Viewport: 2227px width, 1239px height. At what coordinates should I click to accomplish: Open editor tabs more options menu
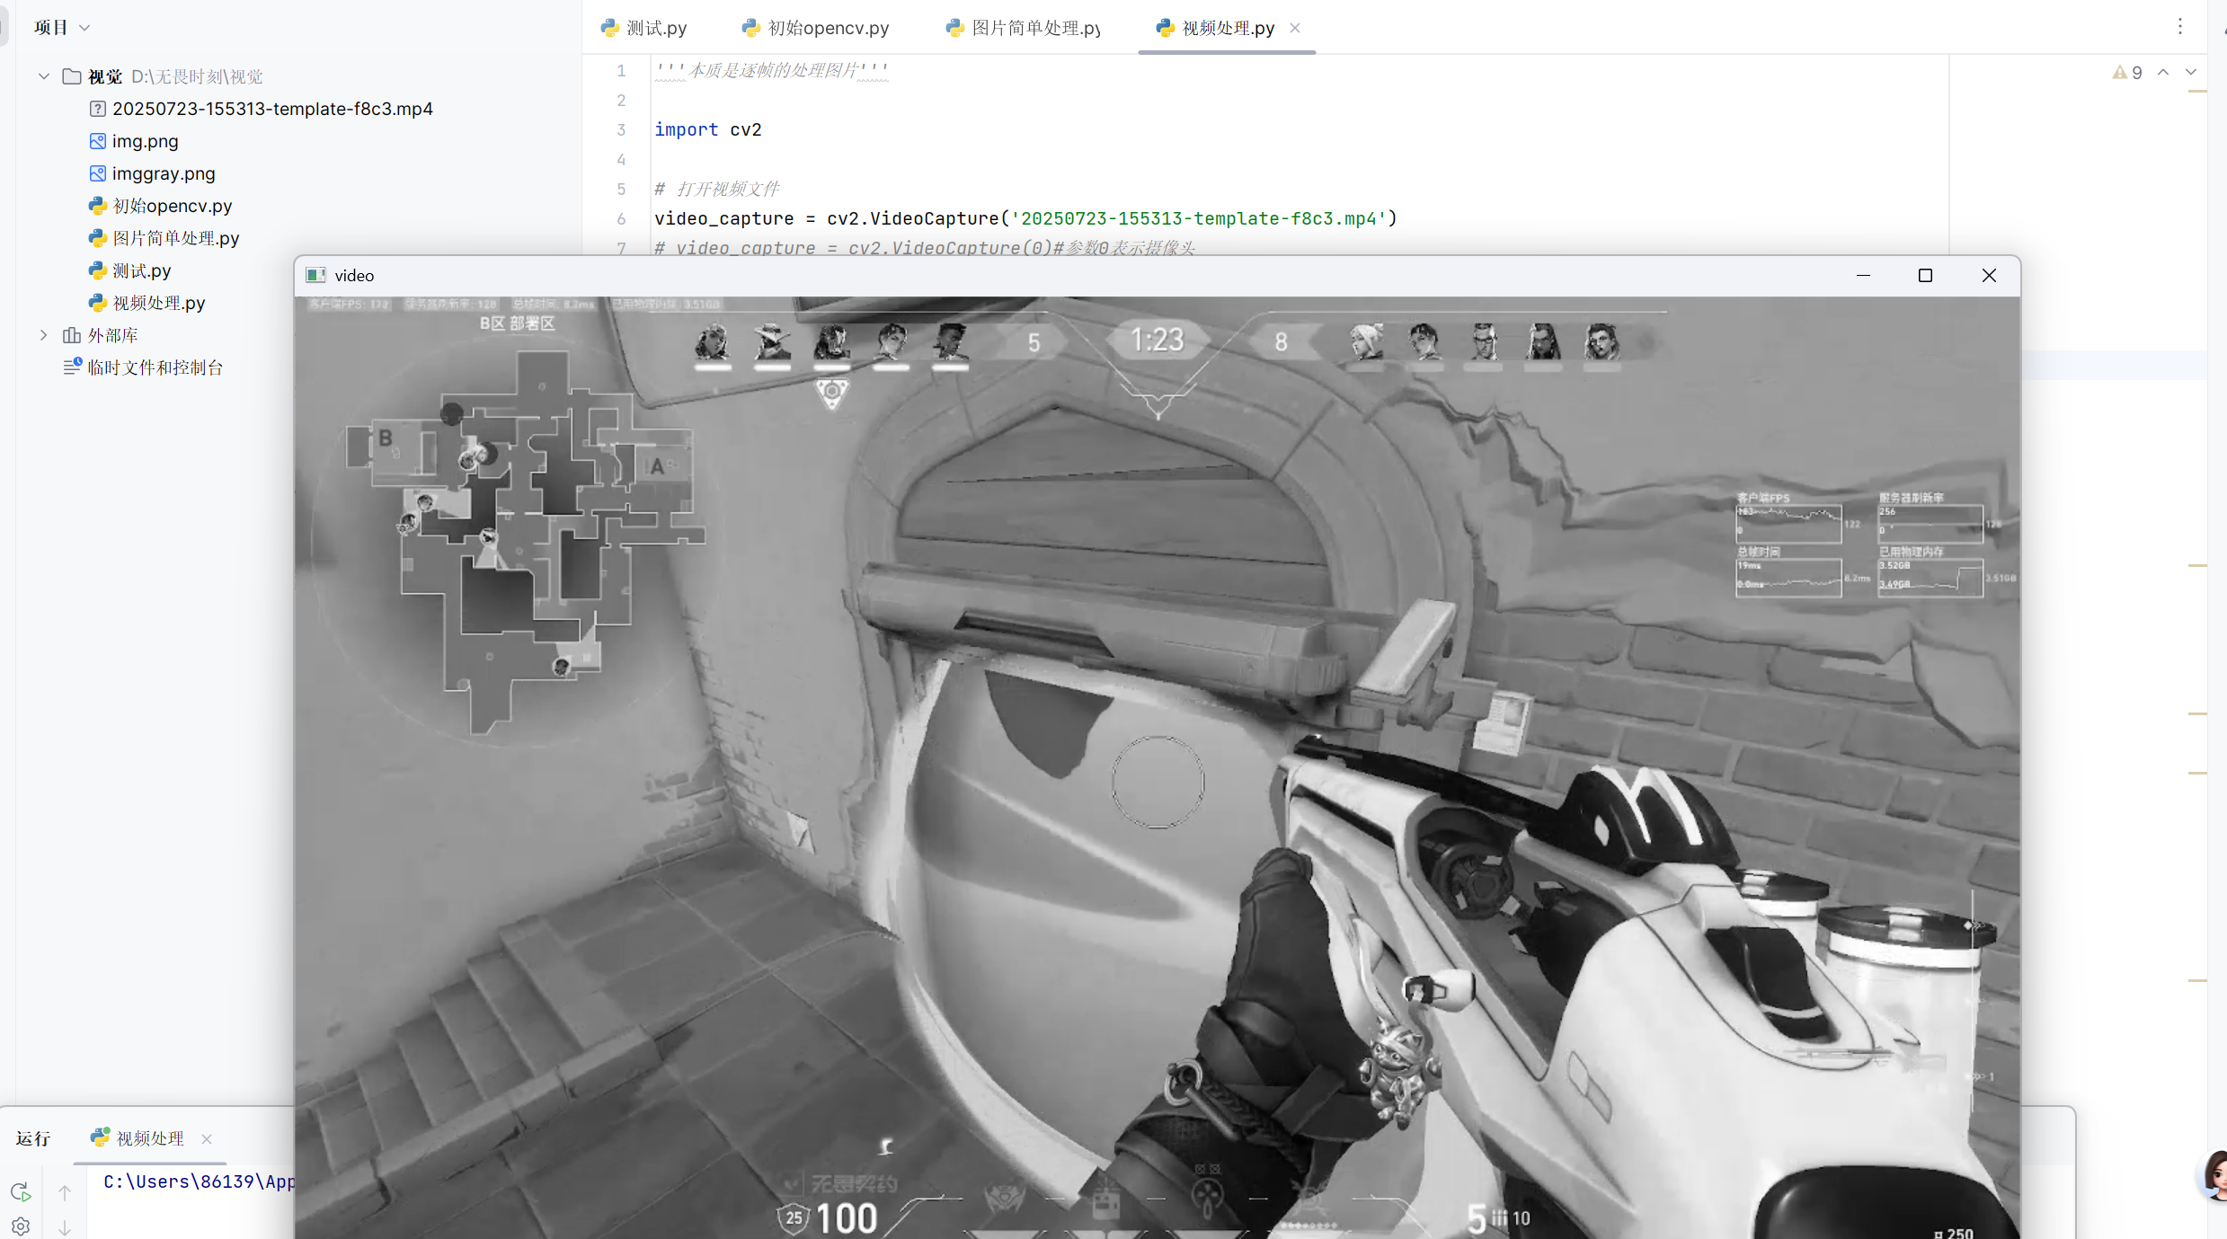coord(2179,27)
